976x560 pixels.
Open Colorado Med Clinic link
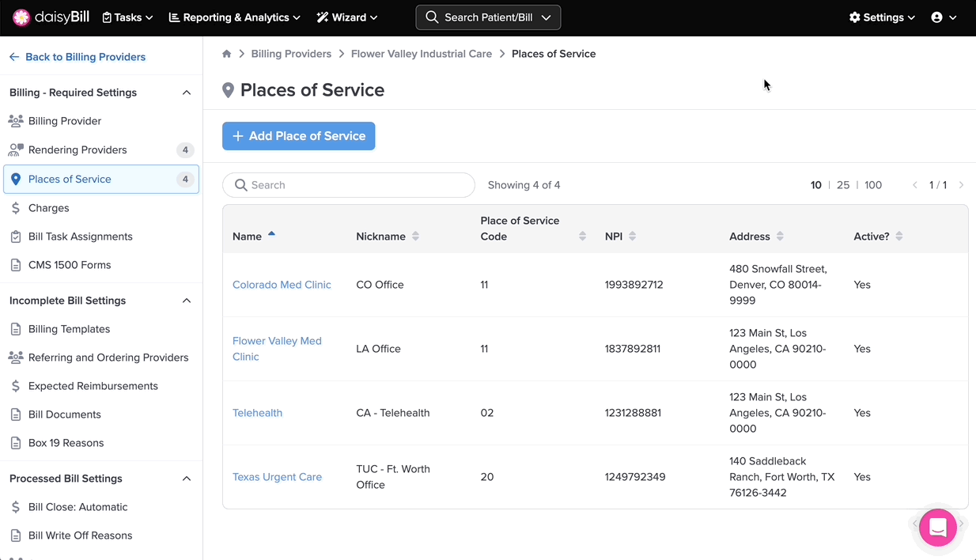(282, 285)
